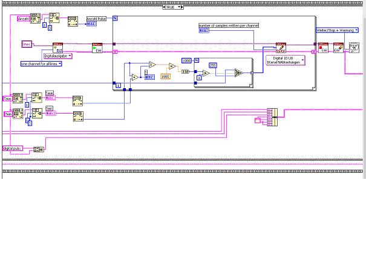Select the Anzahl Pulse I32 indicator terminal
This screenshot has height=261, width=366.
pyautogui.click(x=91, y=24)
